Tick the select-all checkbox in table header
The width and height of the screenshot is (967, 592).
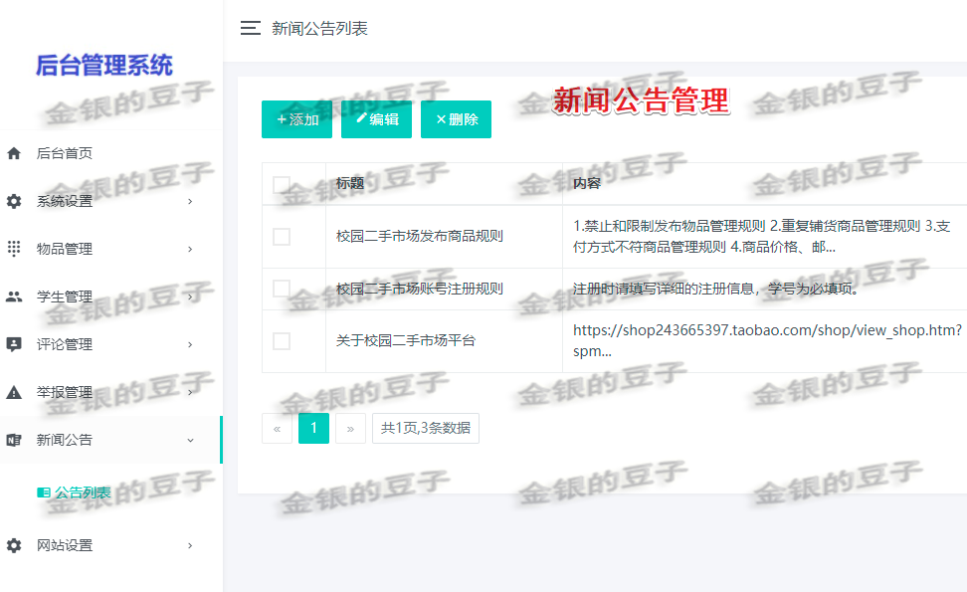pyautogui.click(x=282, y=184)
